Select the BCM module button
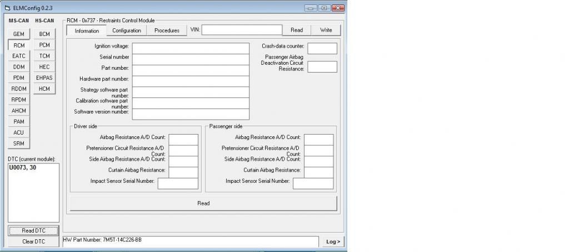 coord(44,34)
